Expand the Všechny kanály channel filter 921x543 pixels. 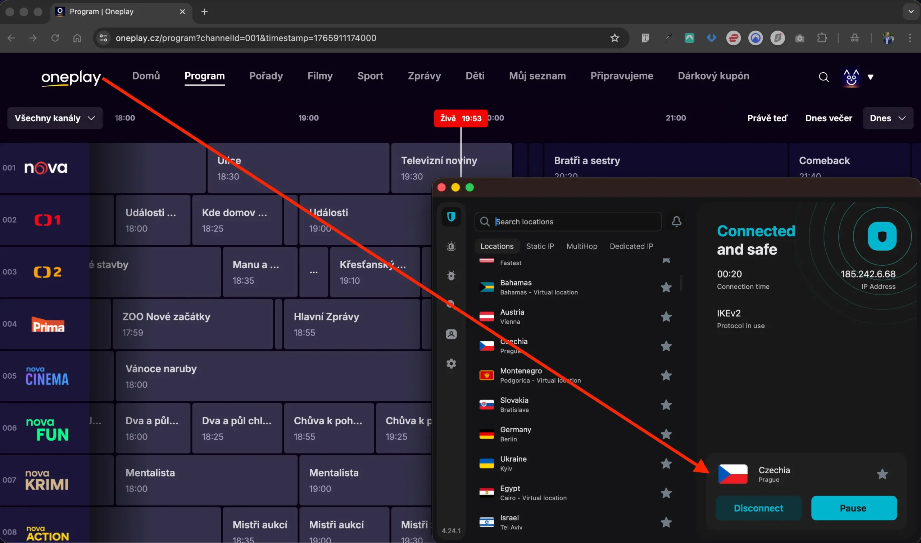[x=55, y=118]
